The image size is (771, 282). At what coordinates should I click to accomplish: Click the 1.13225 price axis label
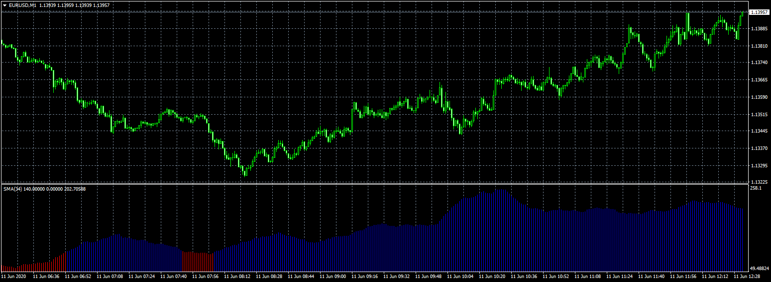(x=759, y=182)
